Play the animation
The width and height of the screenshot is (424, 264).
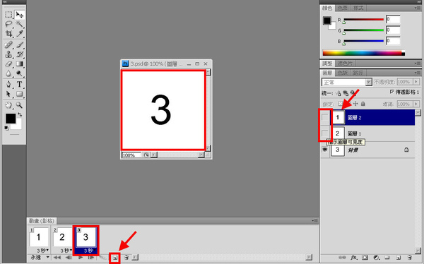81,258
